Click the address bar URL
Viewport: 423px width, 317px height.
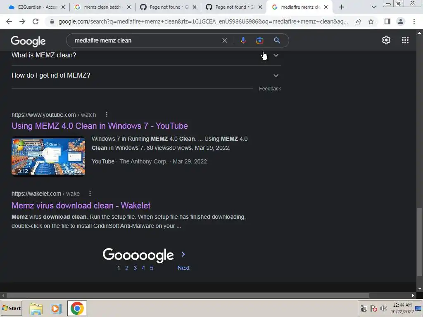(x=203, y=21)
